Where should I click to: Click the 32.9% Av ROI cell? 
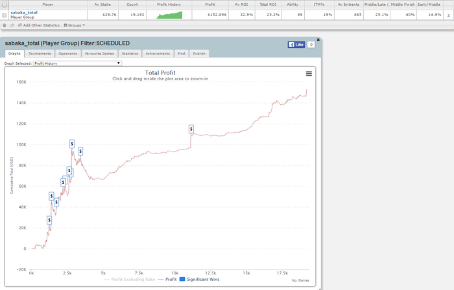pyautogui.click(x=242, y=15)
